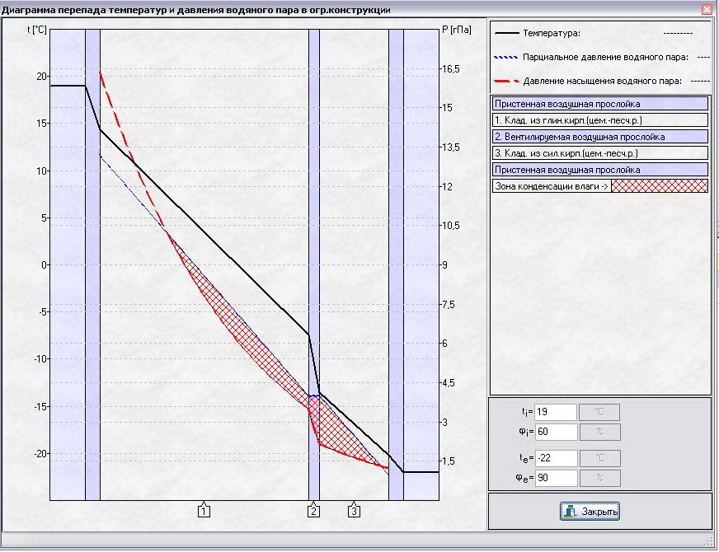Click 'Парциальное давление водяного пара:' legend entry
This screenshot has width=719, height=552.
click(605, 58)
